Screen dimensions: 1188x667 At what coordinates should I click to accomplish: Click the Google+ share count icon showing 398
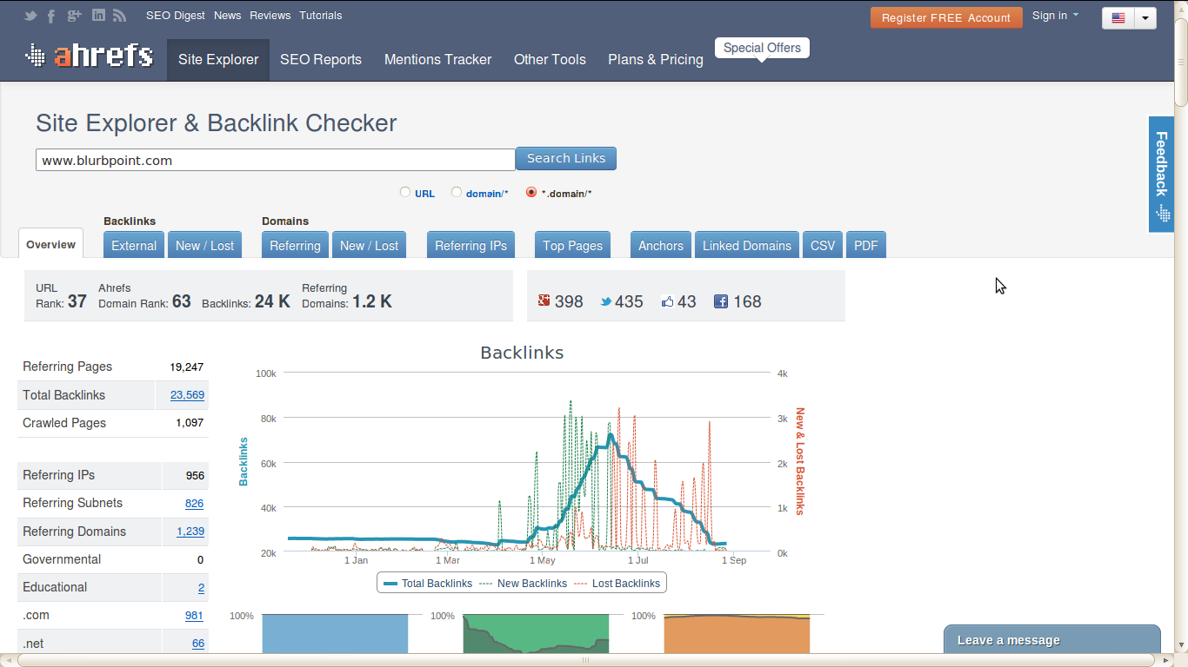(x=546, y=301)
